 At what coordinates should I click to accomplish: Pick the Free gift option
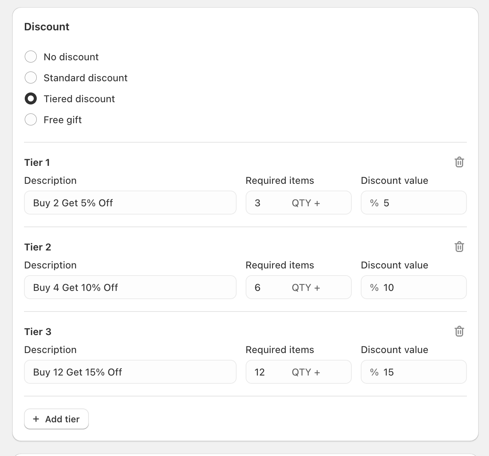(31, 120)
